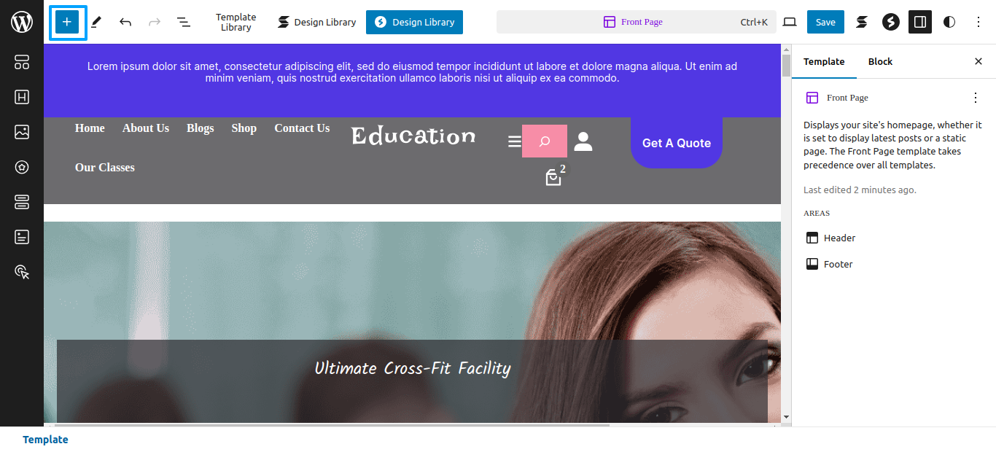Click the heading H icon in sidebar
Viewport: 996px width, 452px height.
pos(22,97)
